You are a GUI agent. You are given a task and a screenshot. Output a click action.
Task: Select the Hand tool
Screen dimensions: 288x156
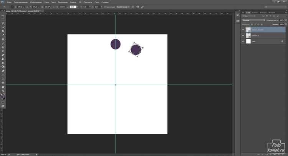point(3,87)
